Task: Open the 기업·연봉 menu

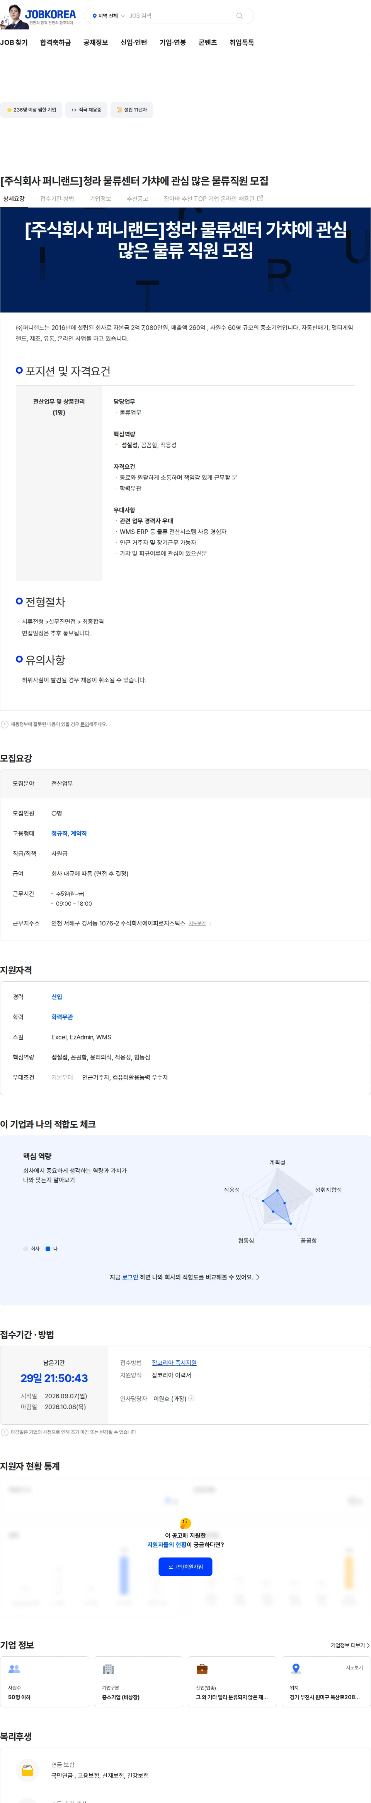Action: click(x=173, y=43)
